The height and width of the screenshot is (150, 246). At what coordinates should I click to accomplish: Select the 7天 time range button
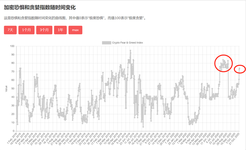point(10,30)
